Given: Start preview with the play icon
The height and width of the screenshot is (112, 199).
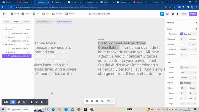Looking at the screenshot, I should pos(178,14).
